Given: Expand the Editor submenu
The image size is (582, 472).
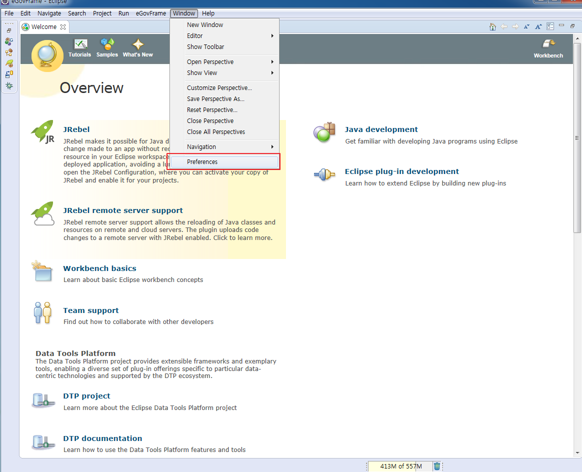Looking at the screenshot, I should [x=224, y=35].
